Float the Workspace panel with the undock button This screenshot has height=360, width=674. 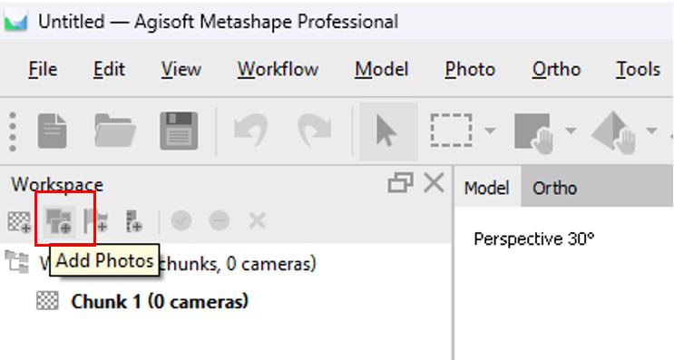(400, 183)
